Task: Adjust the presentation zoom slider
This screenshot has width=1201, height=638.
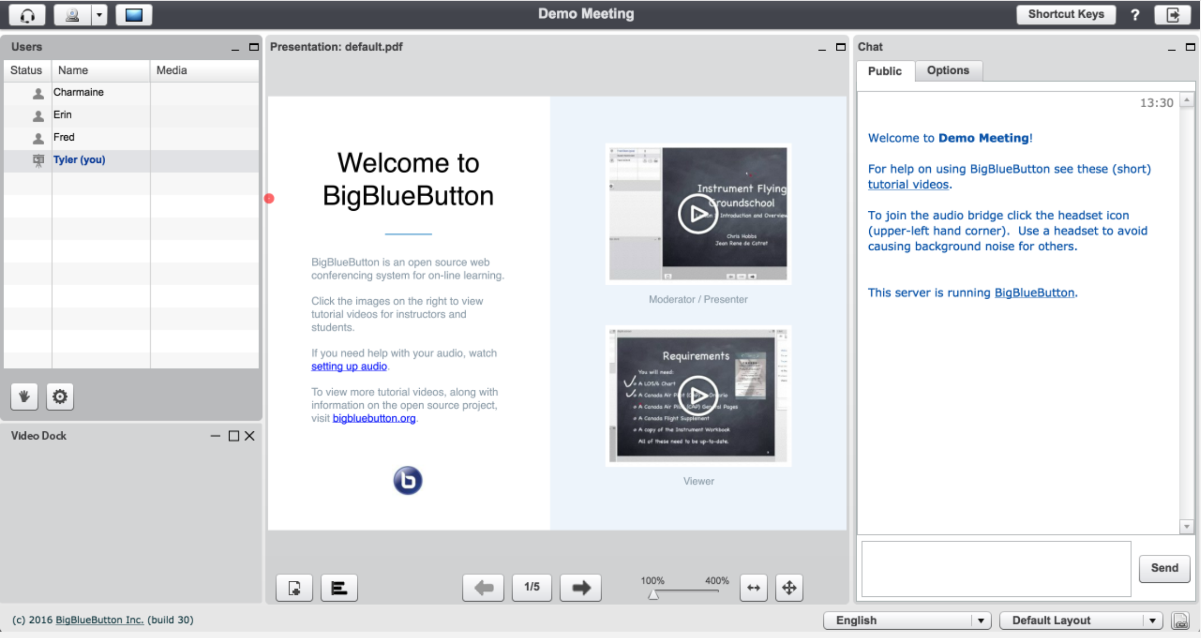Action: (654, 594)
